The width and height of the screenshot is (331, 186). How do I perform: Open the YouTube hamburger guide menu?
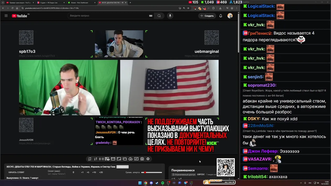click(x=6, y=16)
